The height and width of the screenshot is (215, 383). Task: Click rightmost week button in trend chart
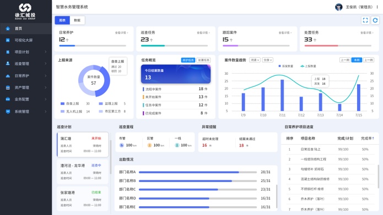coord(368,60)
